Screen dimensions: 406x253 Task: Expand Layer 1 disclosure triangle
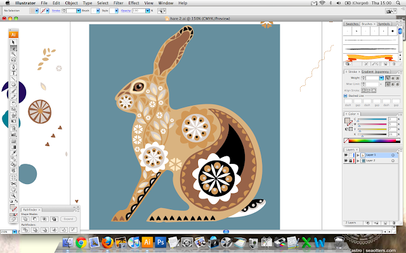point(358,155)
